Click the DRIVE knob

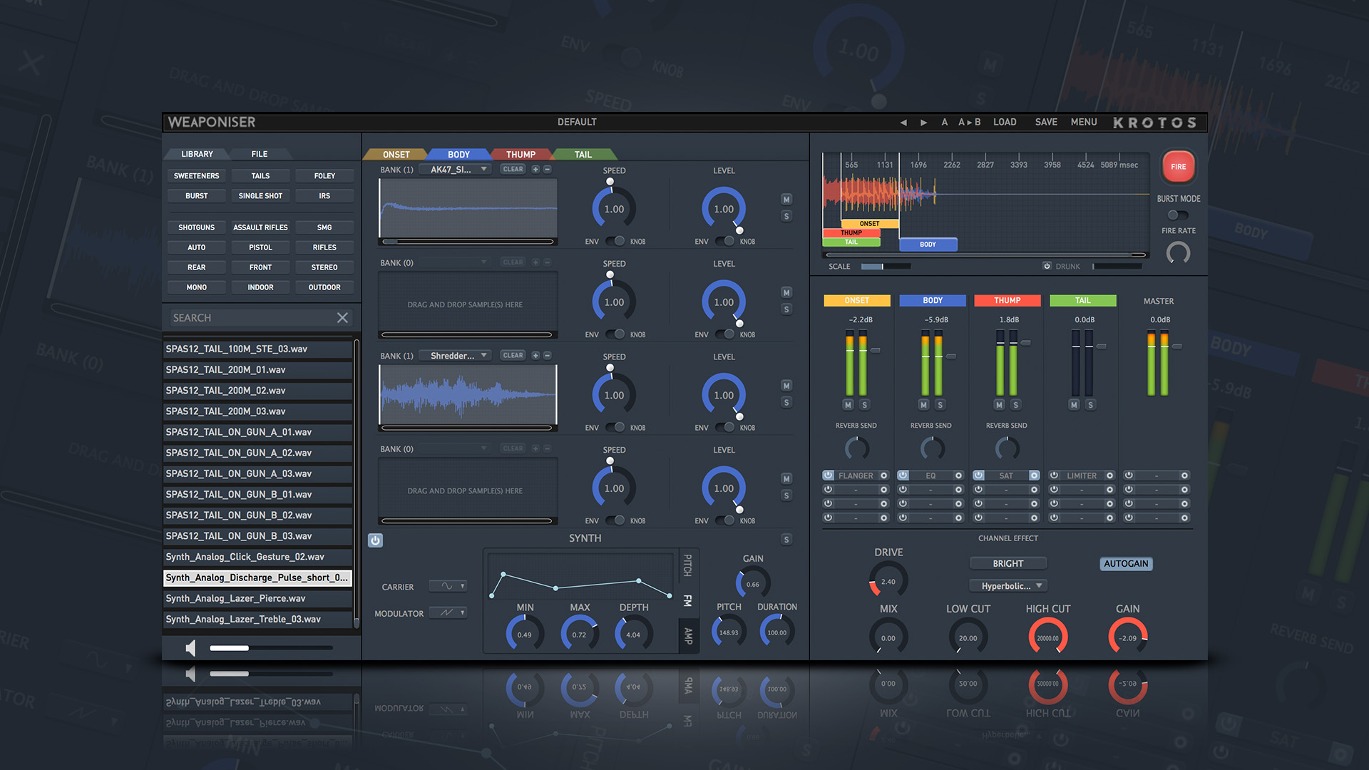888,580
